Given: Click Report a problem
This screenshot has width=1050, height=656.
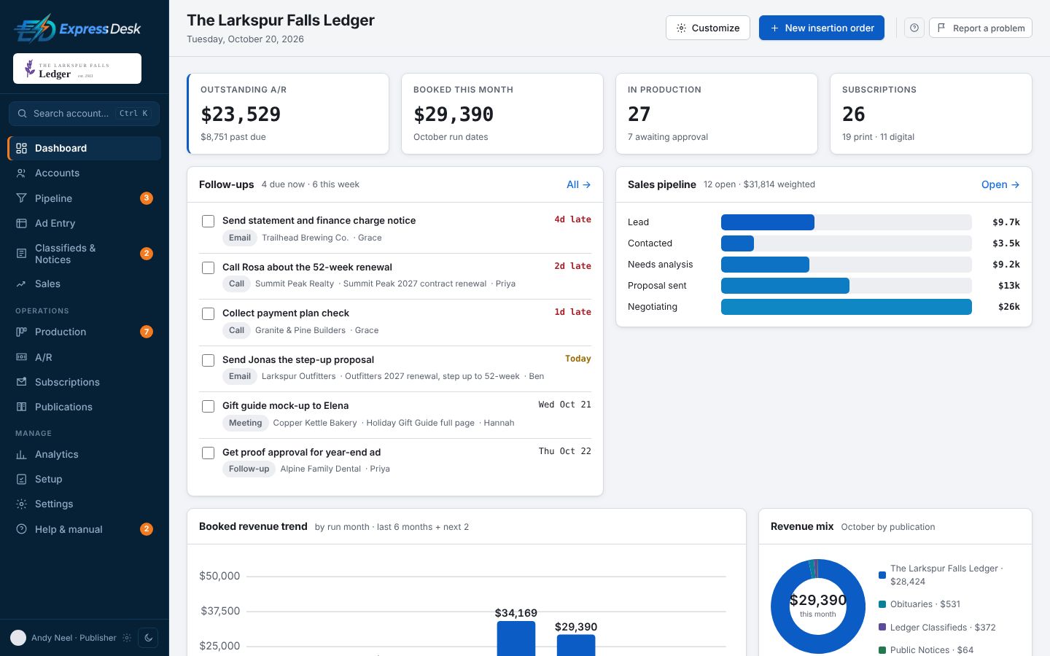Looking at the screenshot, I should coord(981,28).
